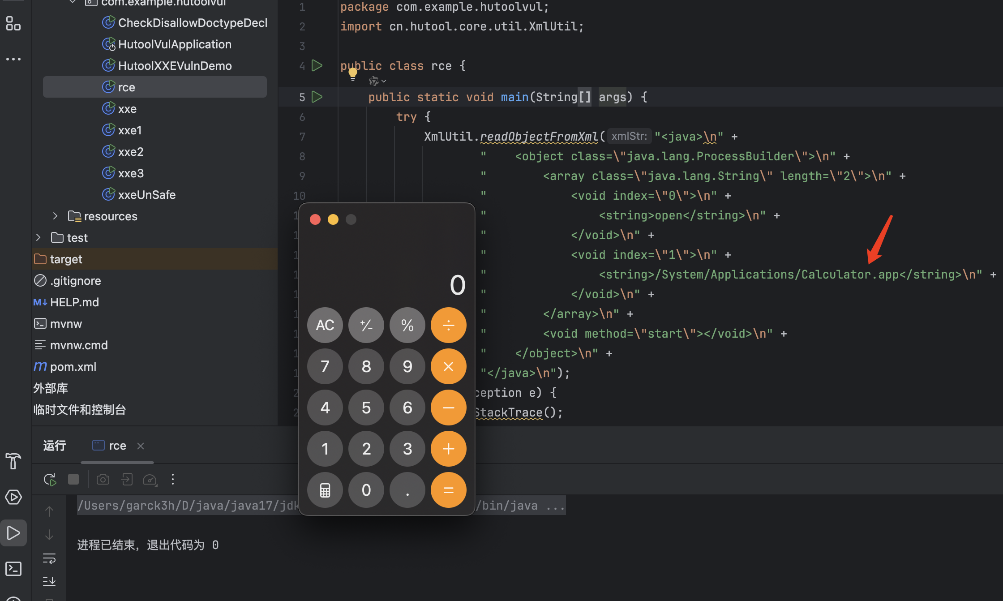Open more tool windows ellipsis
Screen dimensions: 1003x601
coord(13,59)
